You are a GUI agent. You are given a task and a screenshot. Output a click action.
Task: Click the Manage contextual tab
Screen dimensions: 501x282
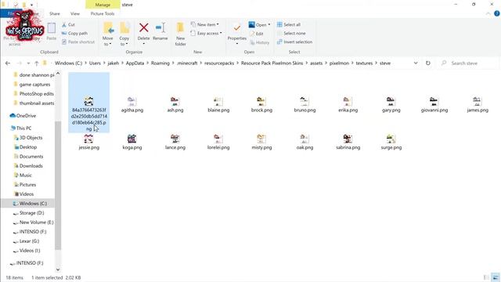coord(103,5)
